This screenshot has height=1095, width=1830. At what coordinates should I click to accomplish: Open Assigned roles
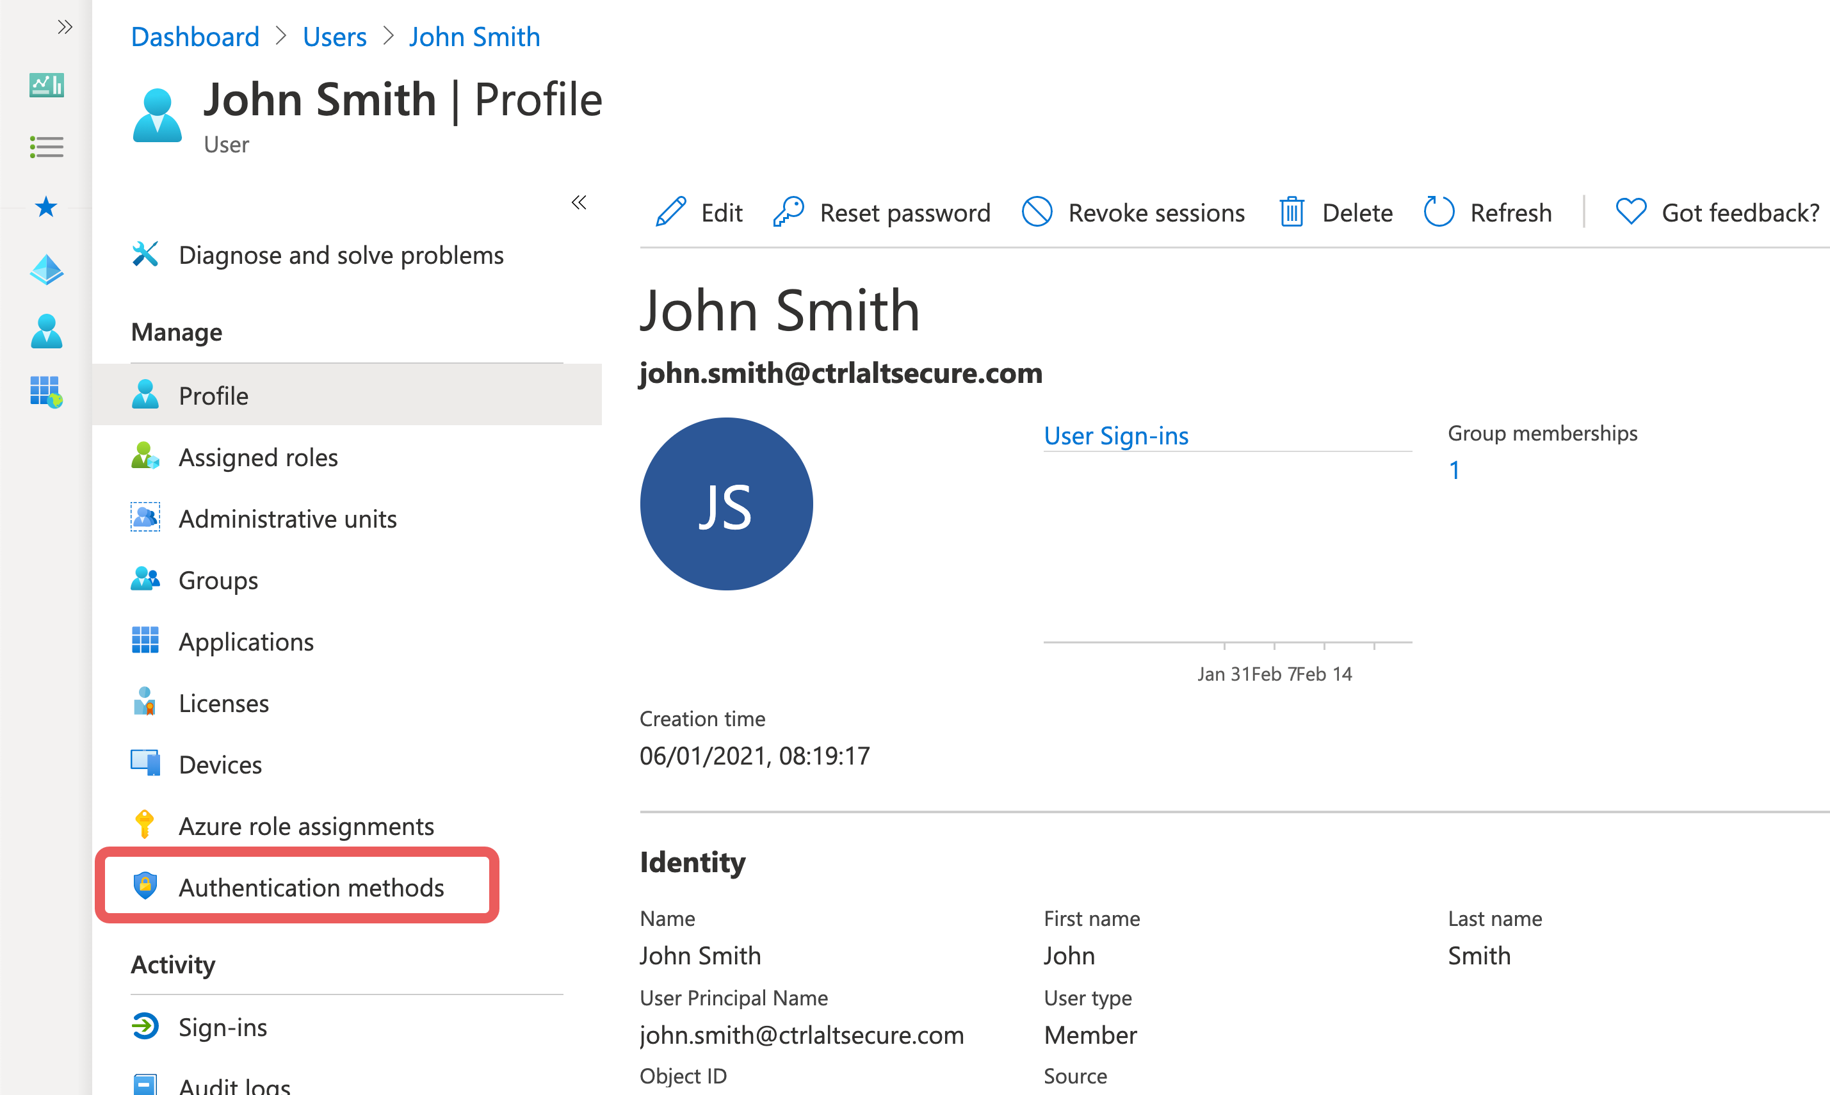pyautogui.click(x=258, y=457)
